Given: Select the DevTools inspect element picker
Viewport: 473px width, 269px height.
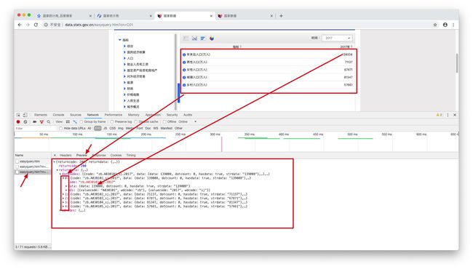Looking at the screenshot, I should pyautogui.click(x=18, y=115).
